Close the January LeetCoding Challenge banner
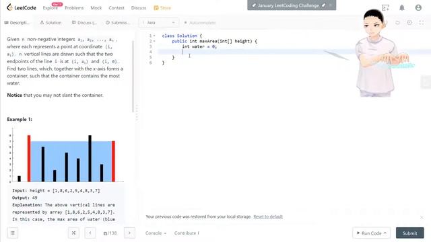This screenshot has width=431, height=242. pos(331,5)
